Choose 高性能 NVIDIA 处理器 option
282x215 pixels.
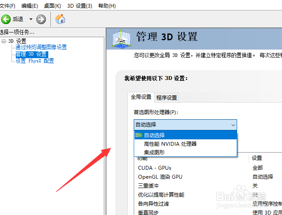[x=185, y=144]
